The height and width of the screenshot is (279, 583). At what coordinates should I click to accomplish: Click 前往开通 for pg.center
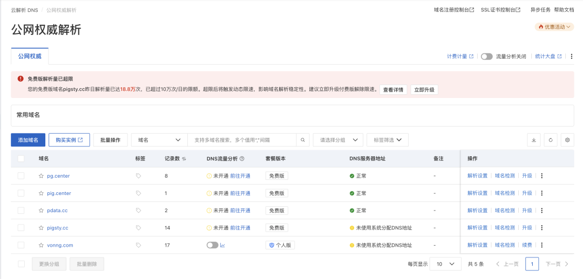pos(240,176)
